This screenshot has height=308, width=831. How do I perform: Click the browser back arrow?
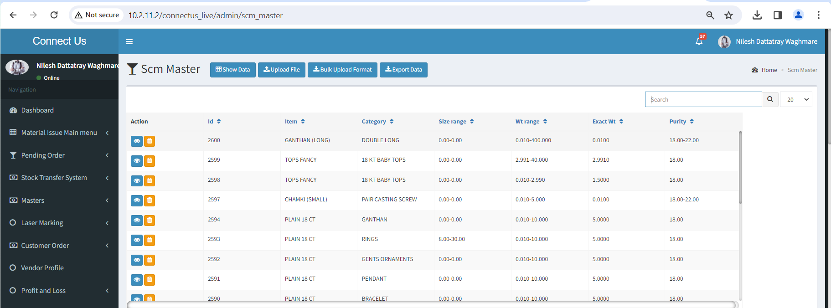click(x=13, y=15)
